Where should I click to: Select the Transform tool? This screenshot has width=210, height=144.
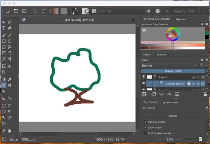[x=4, y=66]
